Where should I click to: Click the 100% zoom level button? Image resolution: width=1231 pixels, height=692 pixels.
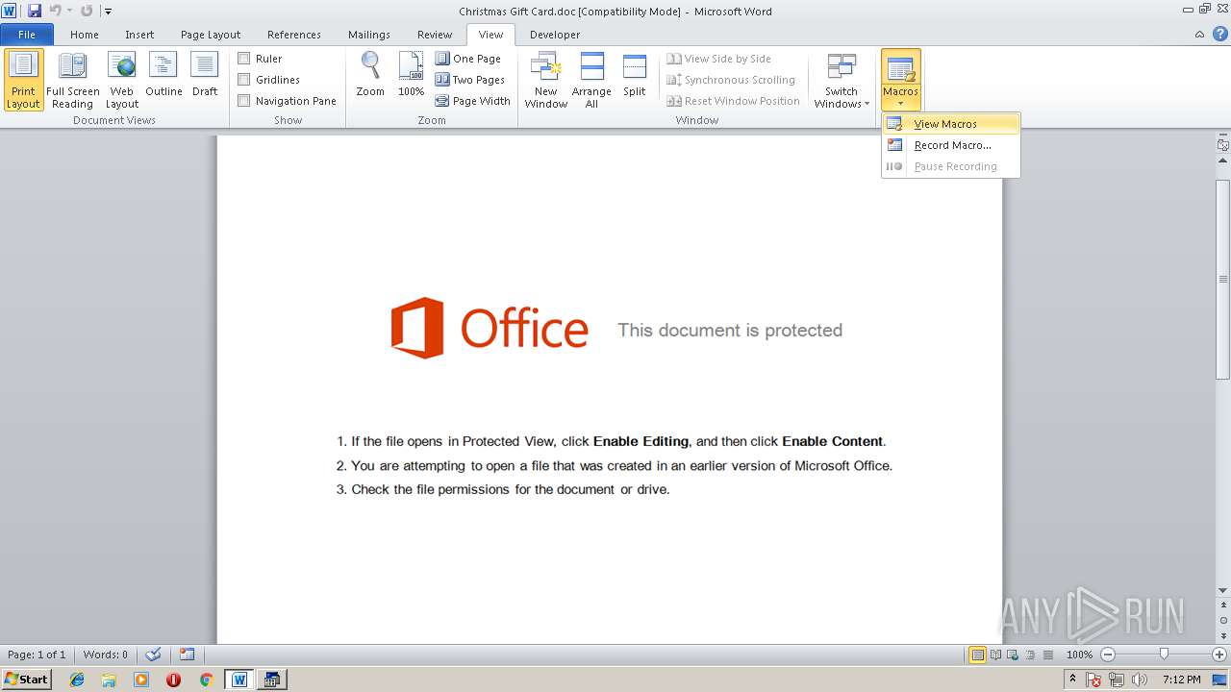tap(1079, 655)
